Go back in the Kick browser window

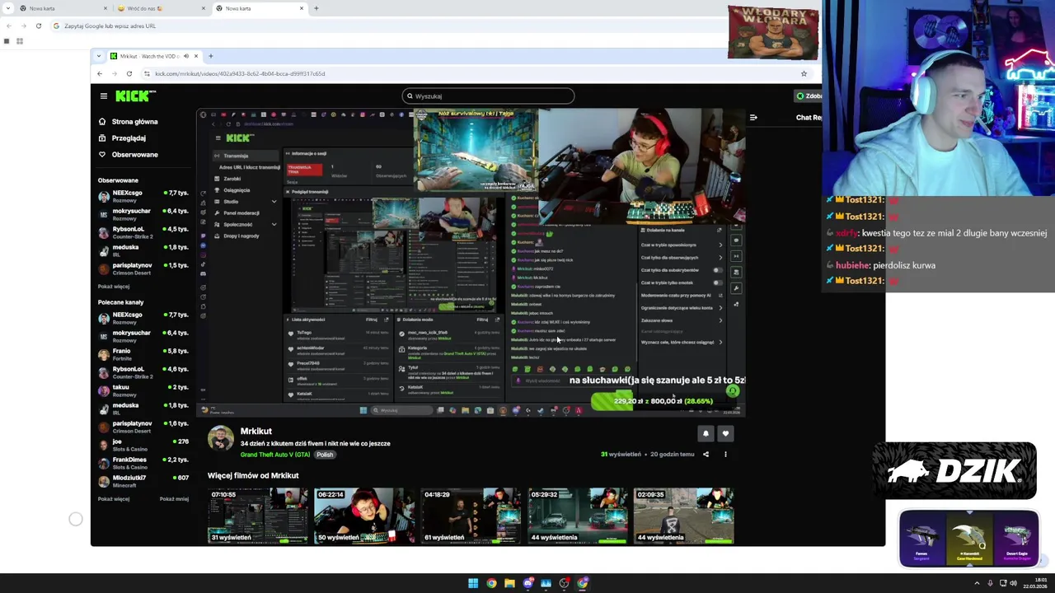pos(100,73)
